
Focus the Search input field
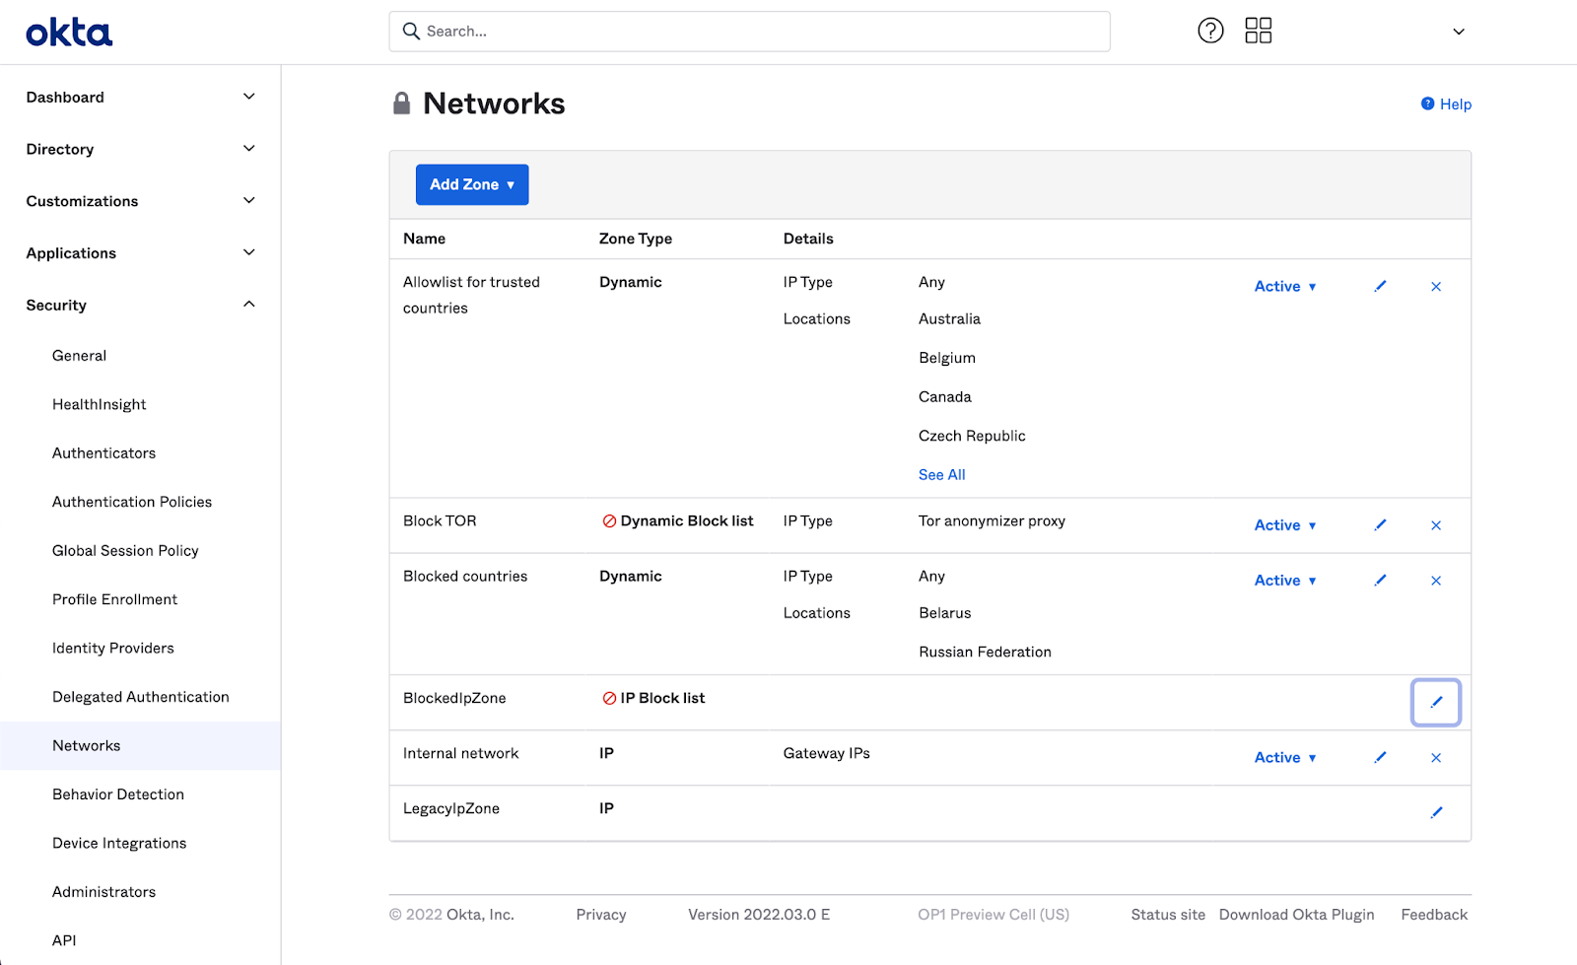pos(749,32)
